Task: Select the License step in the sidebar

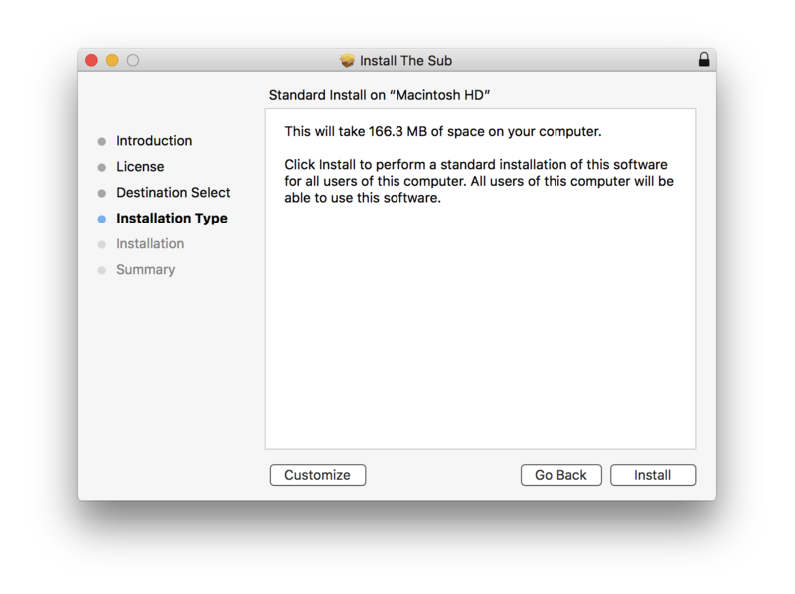Action: pyautogui.click(x=140, y=167)
